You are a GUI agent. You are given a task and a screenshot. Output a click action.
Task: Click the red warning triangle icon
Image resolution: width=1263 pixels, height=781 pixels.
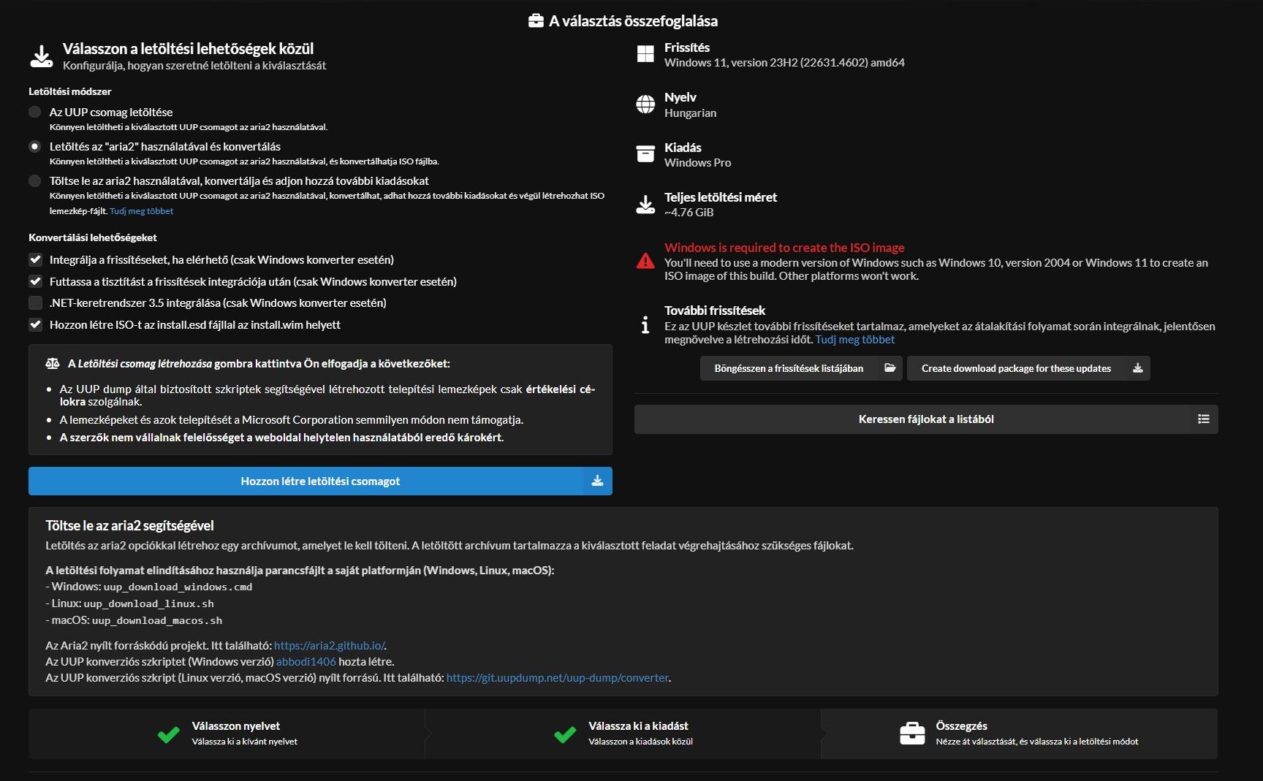pyautogui.click(x=645, y=261)
